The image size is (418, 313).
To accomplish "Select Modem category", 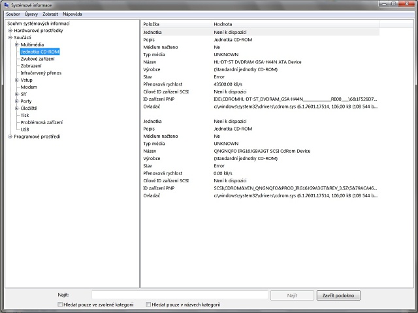I will (29, 87).
